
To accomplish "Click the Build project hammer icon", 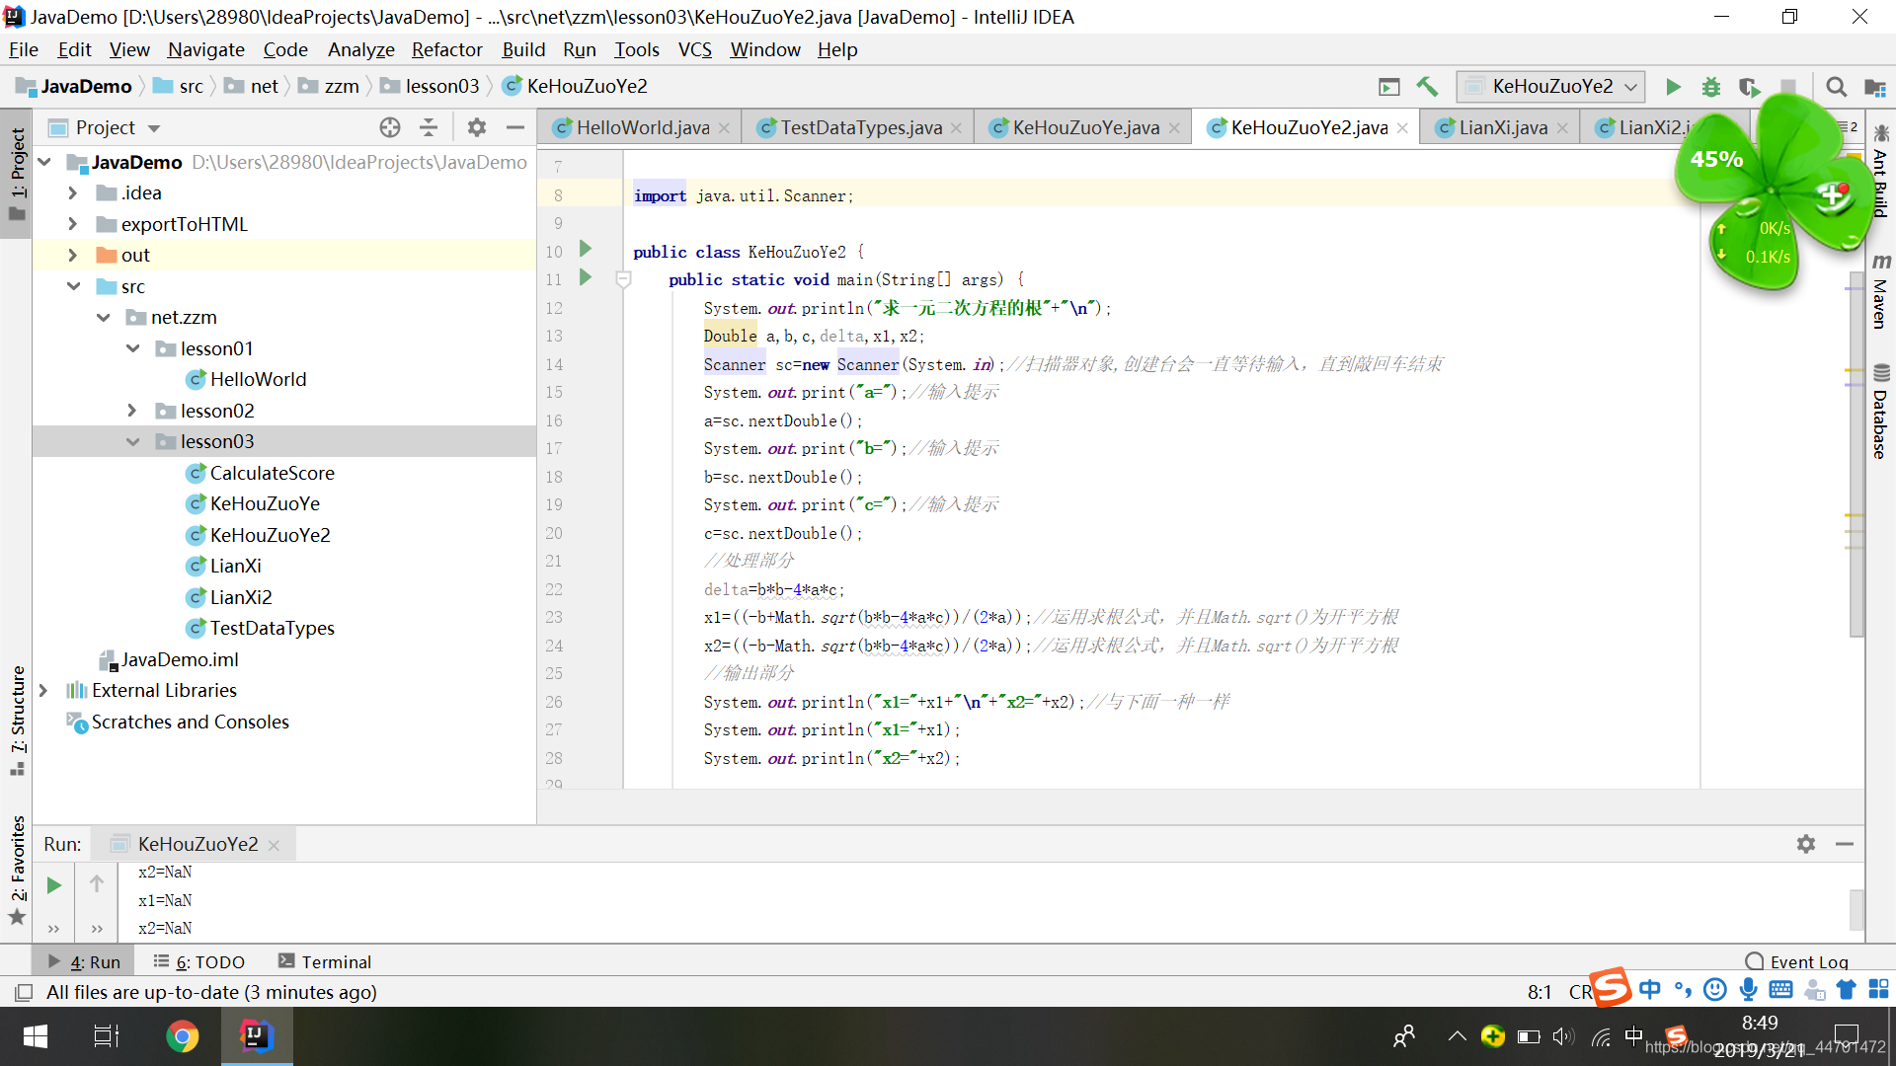I will tap(1427, 87).
